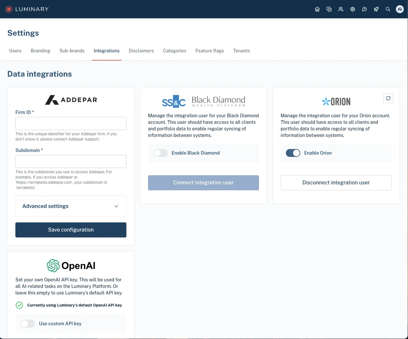
Task: Go to the Categories tab
Action: coord(175,51)
